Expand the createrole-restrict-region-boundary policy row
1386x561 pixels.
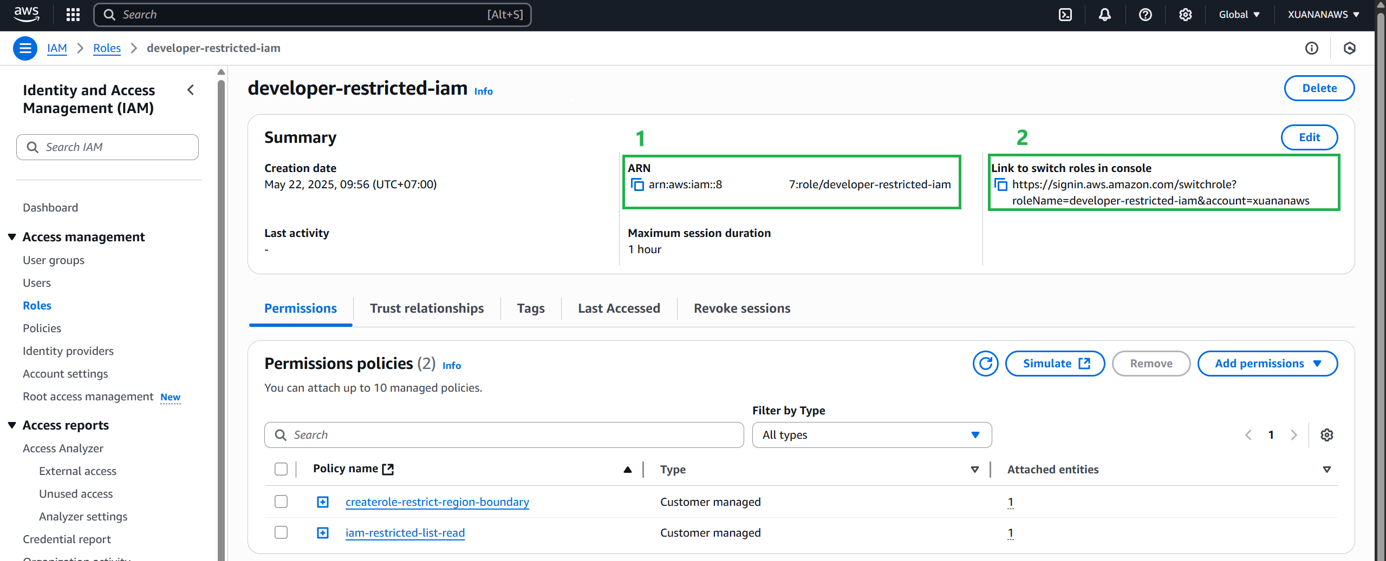click(323, 502)
